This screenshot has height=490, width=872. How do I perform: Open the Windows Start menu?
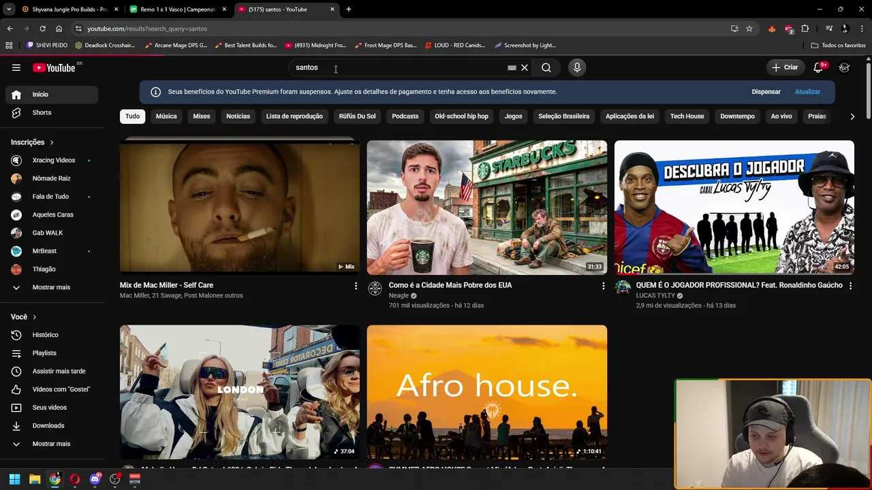point(14,479)
